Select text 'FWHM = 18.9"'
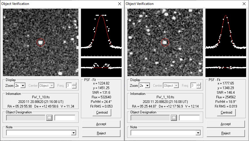The width and height of the screenshot is (249, 141). 226,102
